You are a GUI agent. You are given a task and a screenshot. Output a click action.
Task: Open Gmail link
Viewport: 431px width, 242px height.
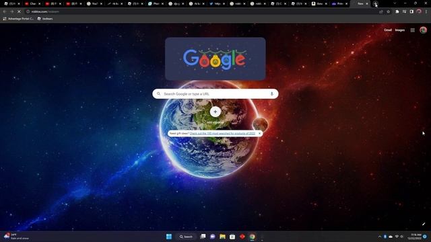pos(388,30)
